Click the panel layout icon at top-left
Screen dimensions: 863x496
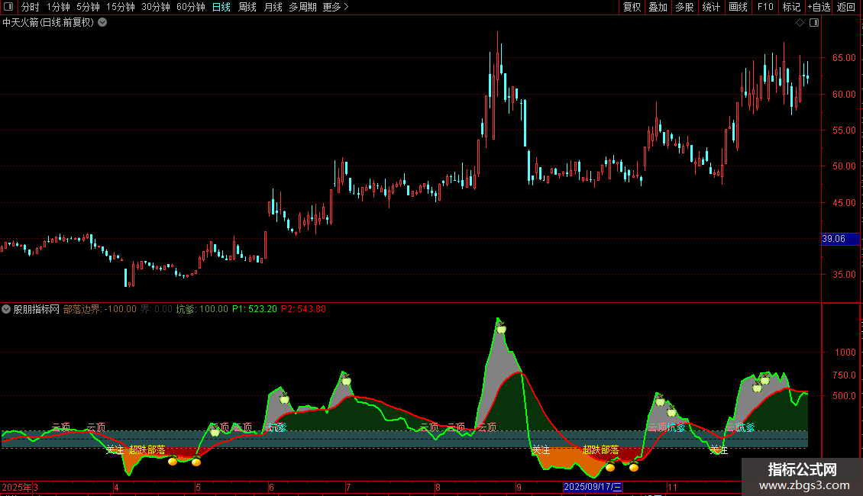[8, 7]
